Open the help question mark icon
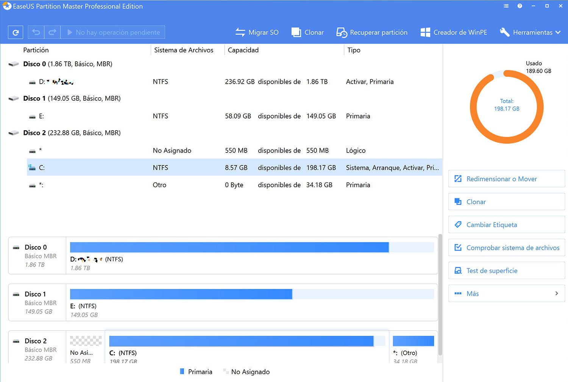 520,6
